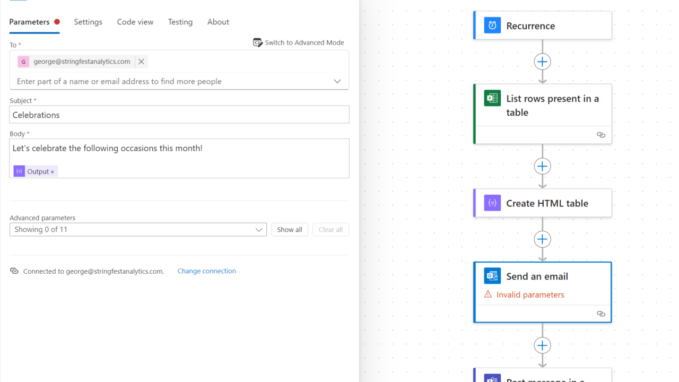This screenshot has height=382, width=679.
Task: Insert step after Create HTML table
Action: pos(542,239)
